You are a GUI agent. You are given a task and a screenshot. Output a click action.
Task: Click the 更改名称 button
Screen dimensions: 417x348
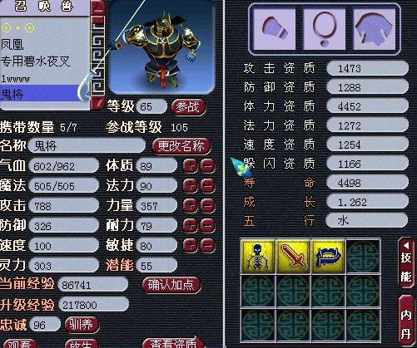(181, 146)
